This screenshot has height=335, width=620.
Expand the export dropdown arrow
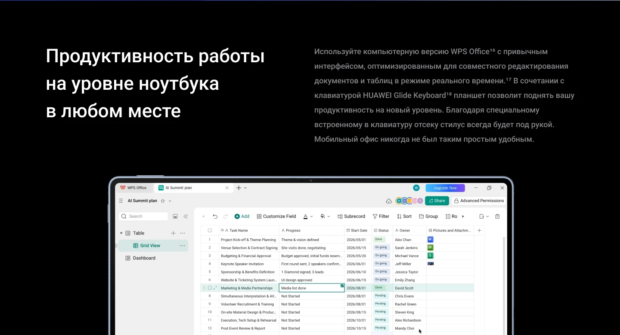[x=488, y=216]
